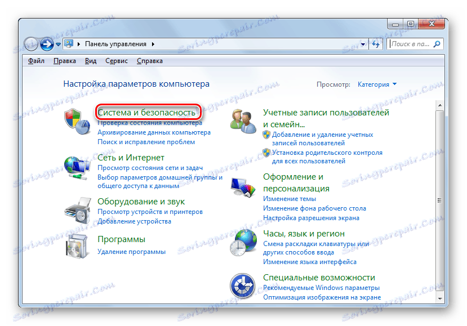Click Рекомендуемые Windows параметры link
Image resolution: width=467 pixels, height=326 pixels.
[321, 288]
